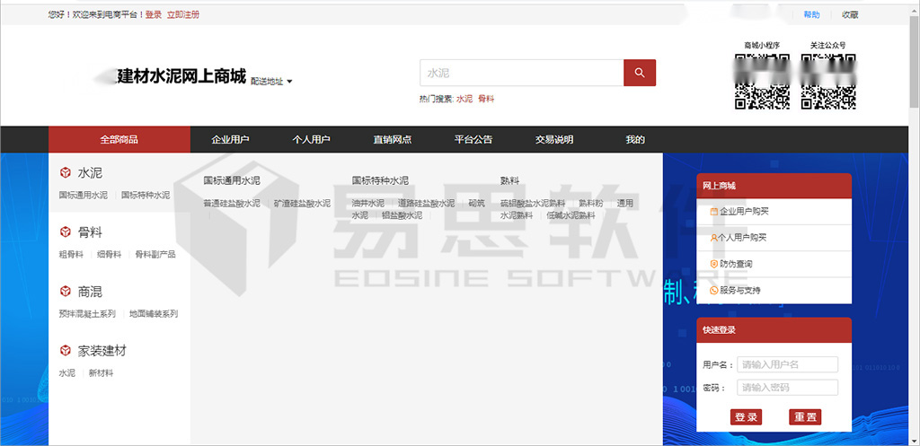Click the 骨料 category cube icon
The height and width of the screenshot is (446, 920).
click(x=65, y=232)
